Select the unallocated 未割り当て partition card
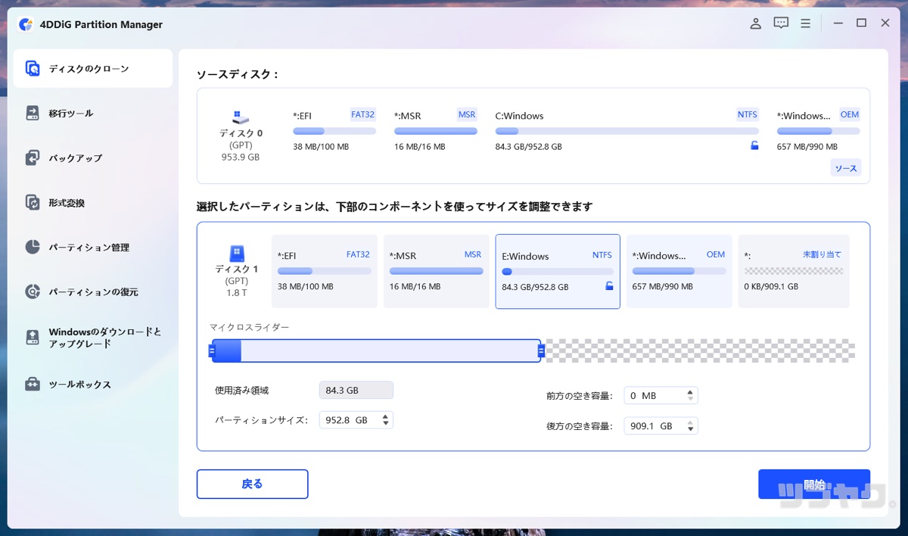The image size is (908, 536). coord(794,271)
